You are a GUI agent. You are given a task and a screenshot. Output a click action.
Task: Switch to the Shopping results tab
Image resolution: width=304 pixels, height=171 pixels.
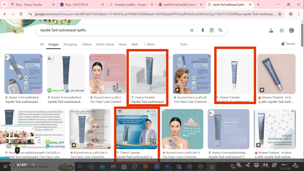point(70,44)
